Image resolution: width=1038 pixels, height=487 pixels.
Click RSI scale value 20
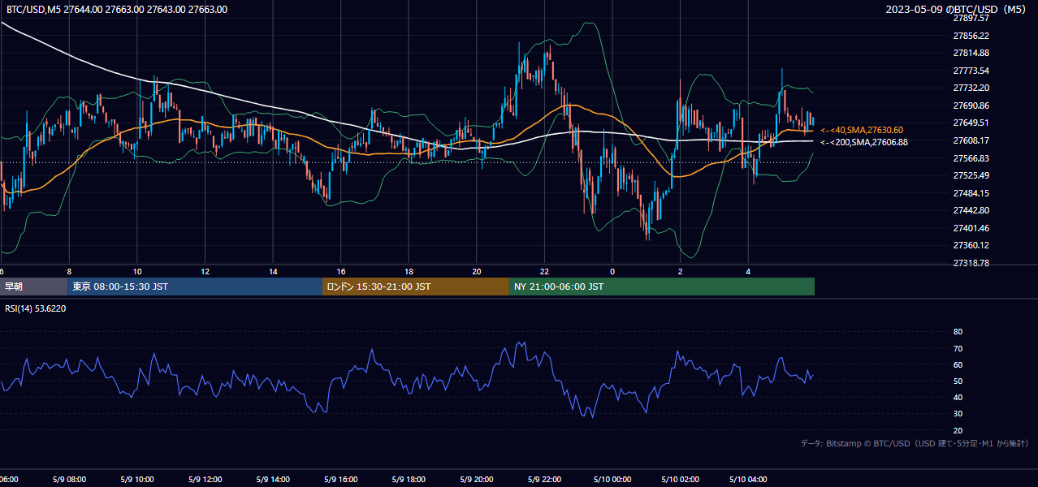click(x=958, y=430)
